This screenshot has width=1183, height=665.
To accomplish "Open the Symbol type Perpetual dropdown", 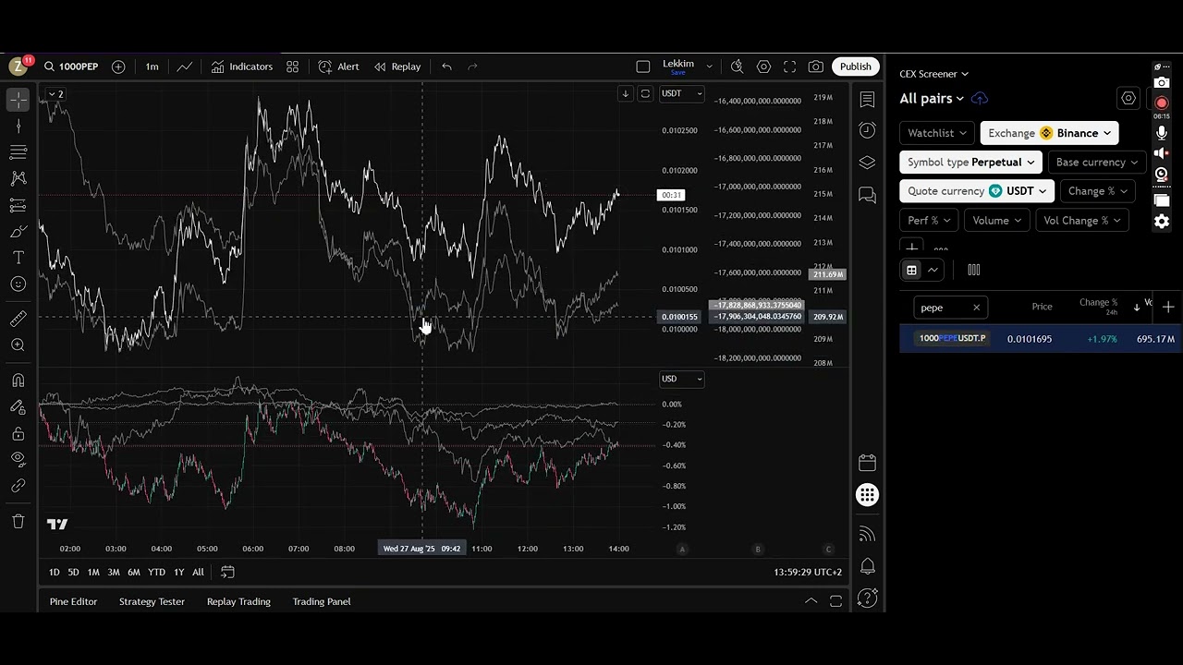I will (970, 162).
